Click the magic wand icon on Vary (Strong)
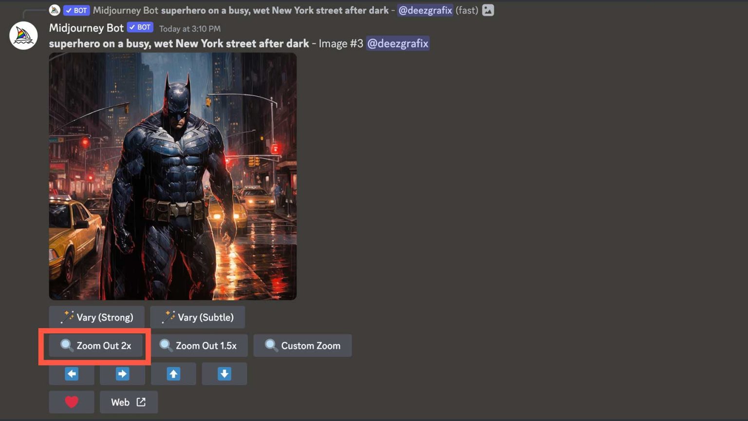This screenshot has width=748, height=421. tap(67, 317)
